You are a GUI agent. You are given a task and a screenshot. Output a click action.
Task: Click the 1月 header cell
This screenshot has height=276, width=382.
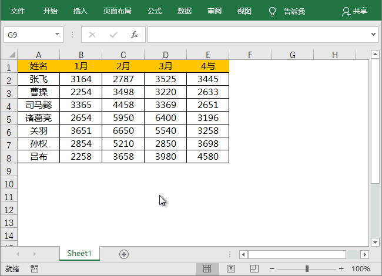pos(81,66)
